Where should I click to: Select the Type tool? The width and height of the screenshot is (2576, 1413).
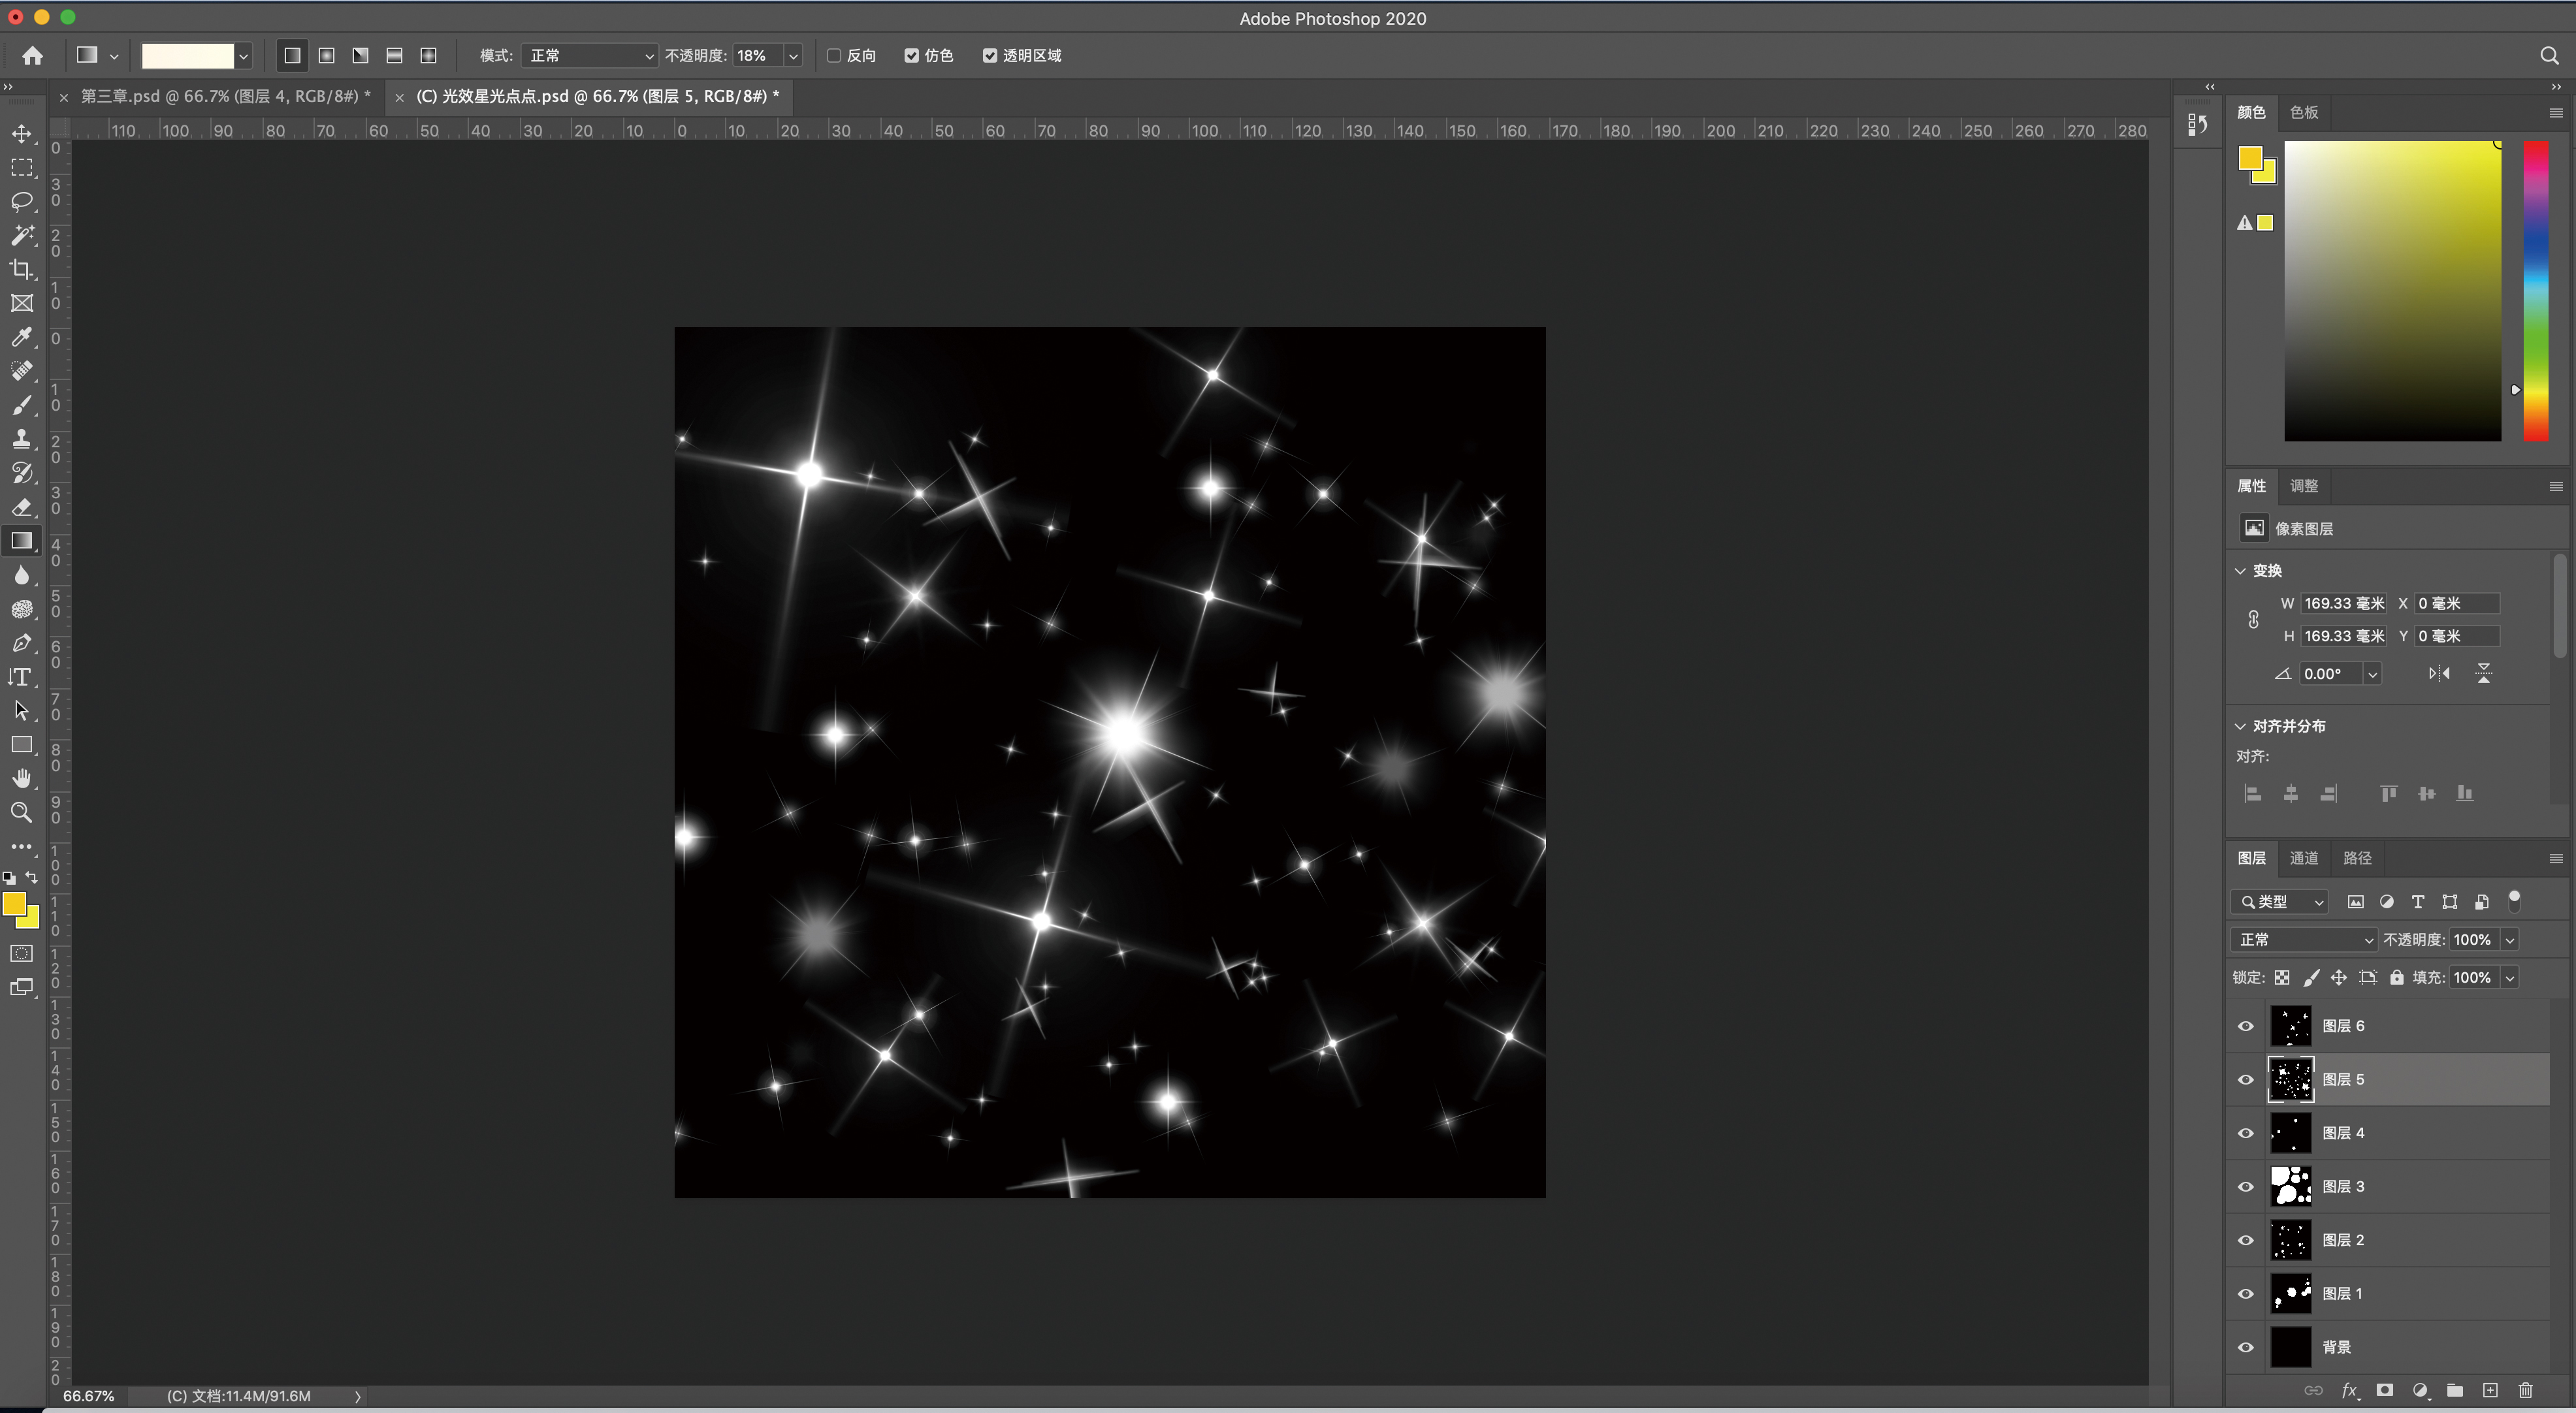(21, 677)
